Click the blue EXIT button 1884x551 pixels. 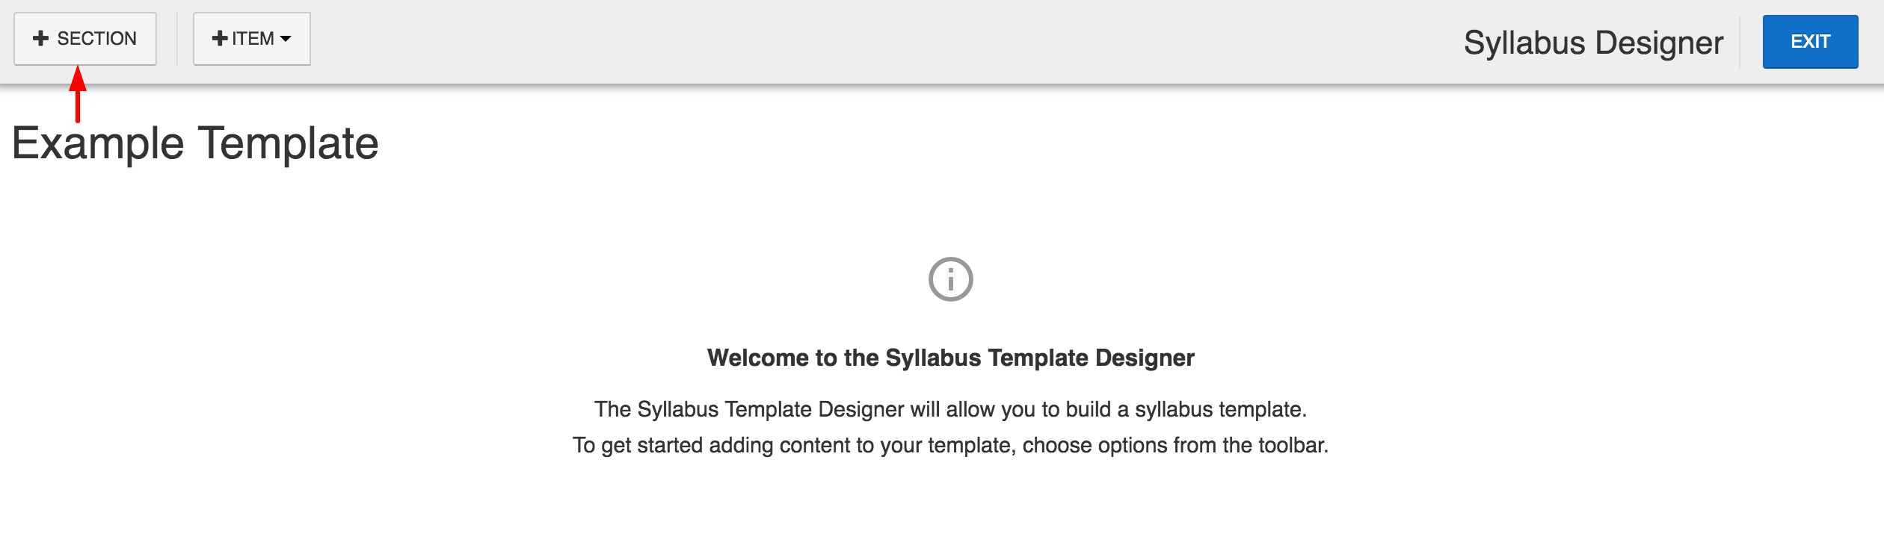click(1810, 42)
